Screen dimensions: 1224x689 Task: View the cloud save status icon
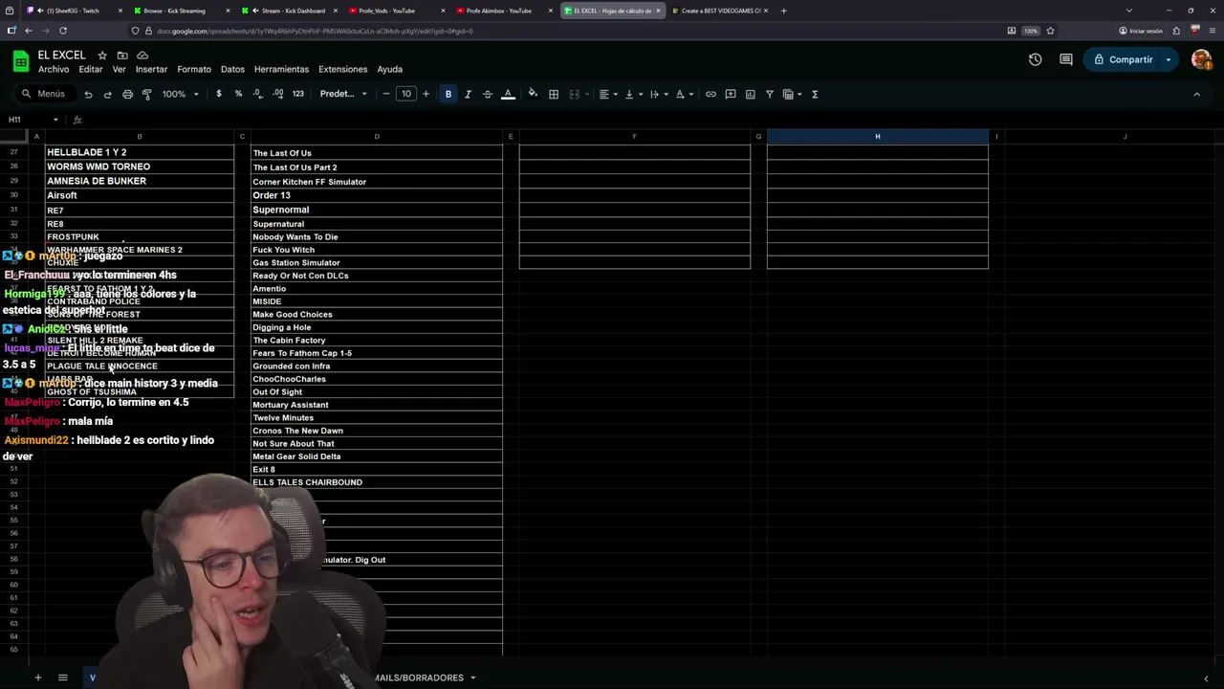[142, 56]
